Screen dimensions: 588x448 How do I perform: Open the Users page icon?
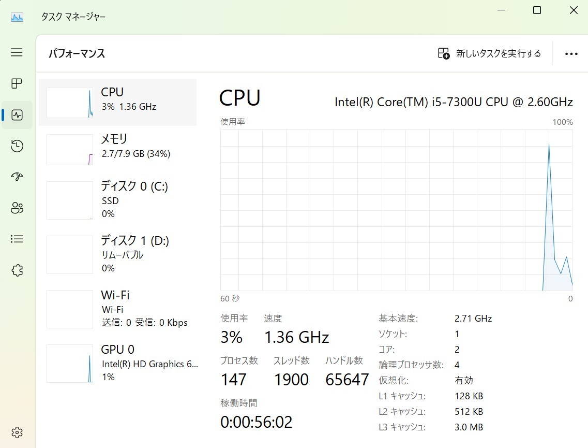17,208
